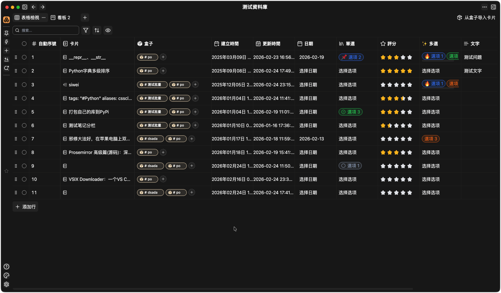Open the help question mark icon
The width and height of the screenshot is (501, 293).
click(6, 267)
